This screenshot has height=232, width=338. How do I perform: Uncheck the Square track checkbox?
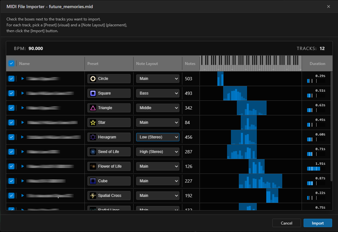click(x=11, y=93)
